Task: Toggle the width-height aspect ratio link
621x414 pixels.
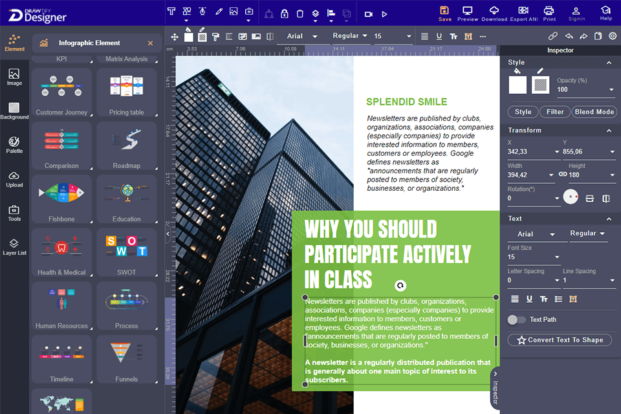Action: 552,175
